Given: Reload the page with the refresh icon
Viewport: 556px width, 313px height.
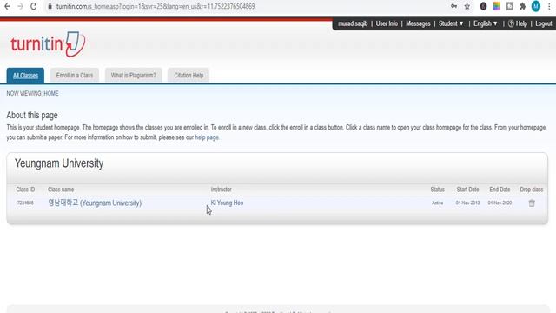Looking at the screenshot, I should [33, 6].
